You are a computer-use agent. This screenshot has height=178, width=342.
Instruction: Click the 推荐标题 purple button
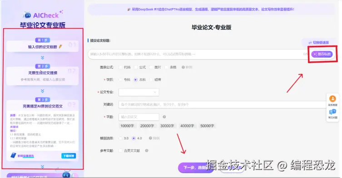point(322,54)
